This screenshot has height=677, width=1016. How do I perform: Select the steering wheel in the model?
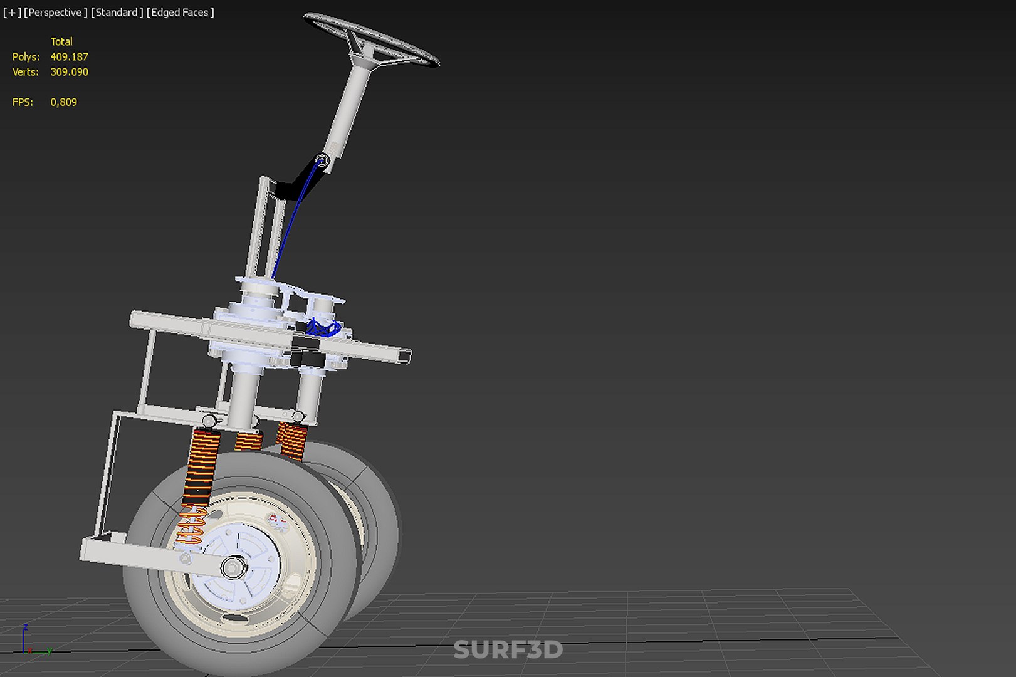tap(372, 39)
